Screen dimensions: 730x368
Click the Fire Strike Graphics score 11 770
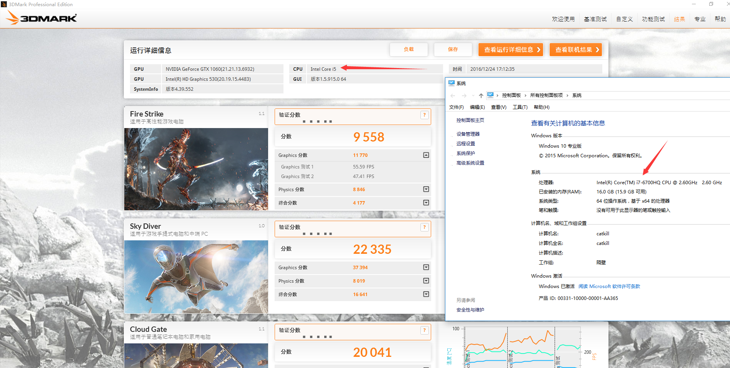tap(360, 155)
